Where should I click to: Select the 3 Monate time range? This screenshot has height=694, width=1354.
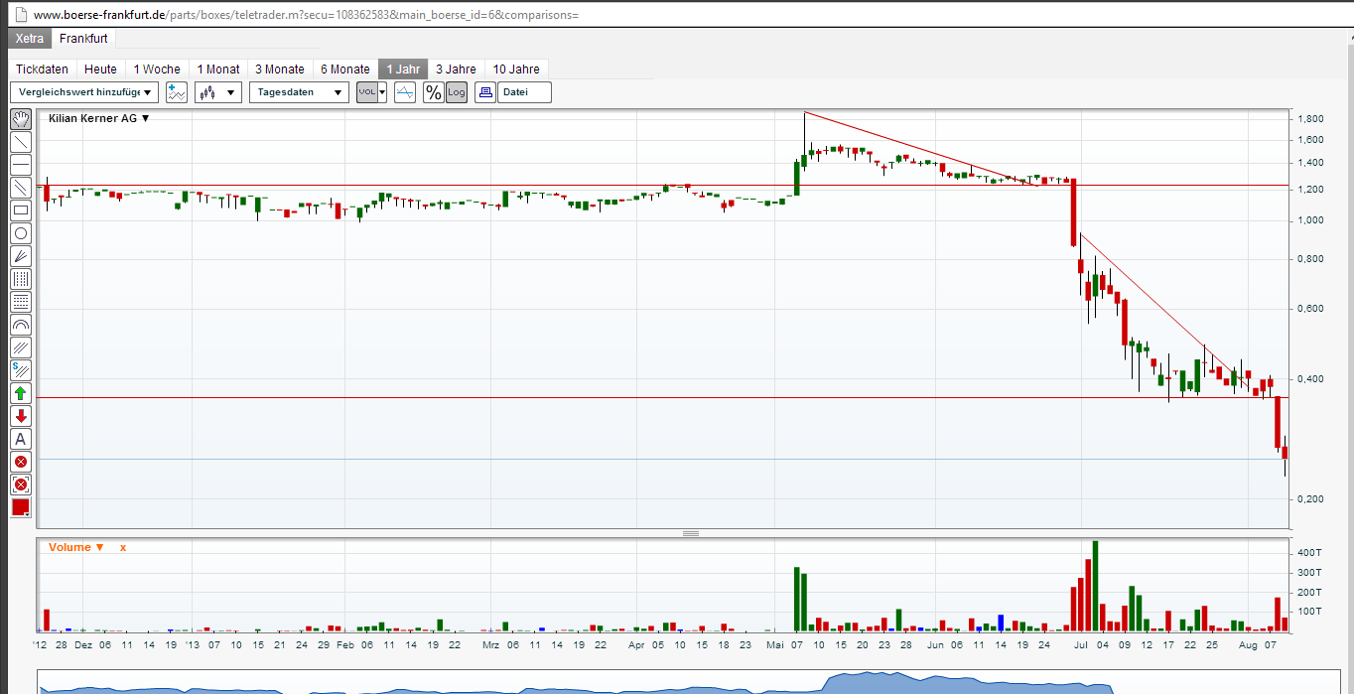280,69
